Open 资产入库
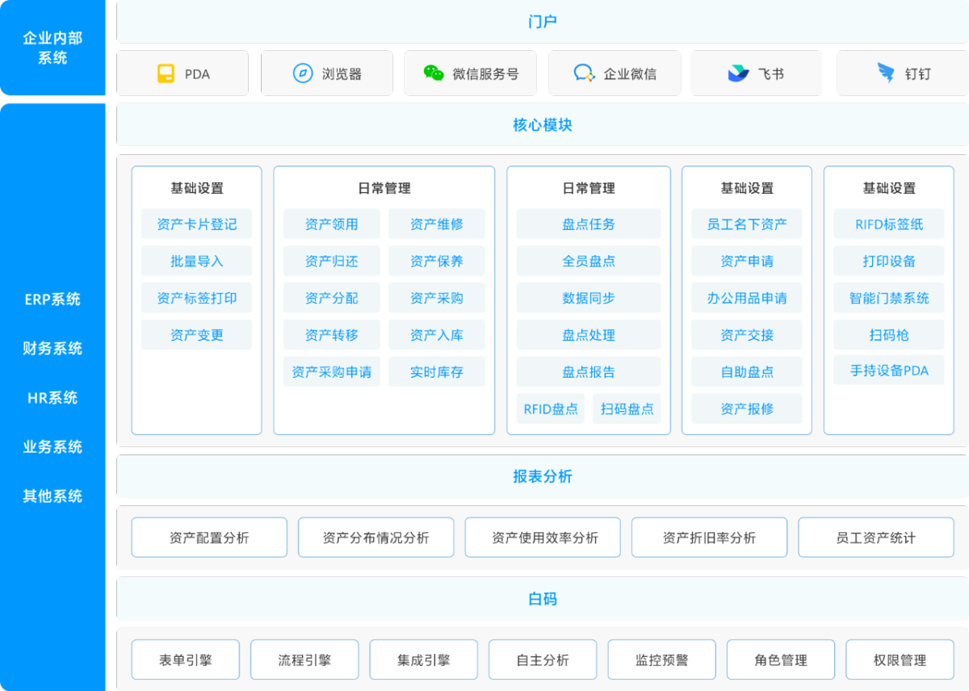The image size is (969, 691). coord(437,335)
